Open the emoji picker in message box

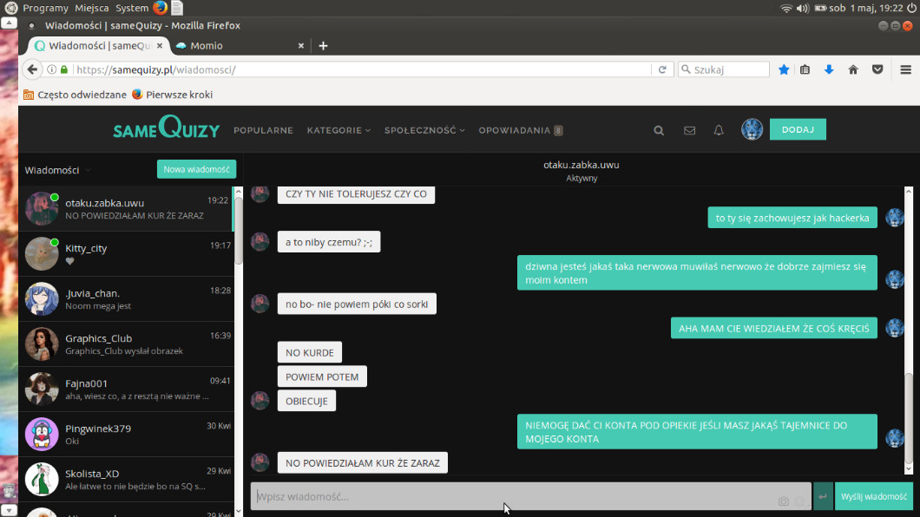point(800,501)
